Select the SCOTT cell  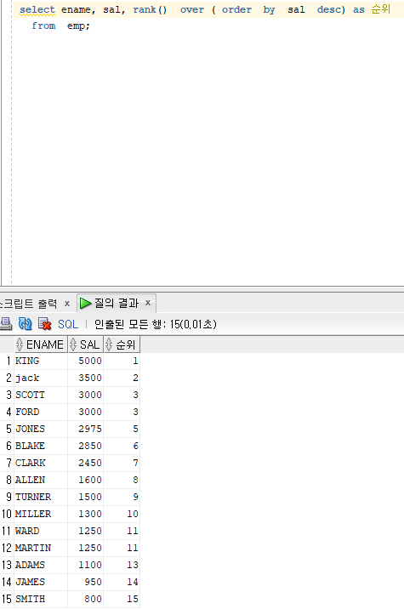(41, 395)
